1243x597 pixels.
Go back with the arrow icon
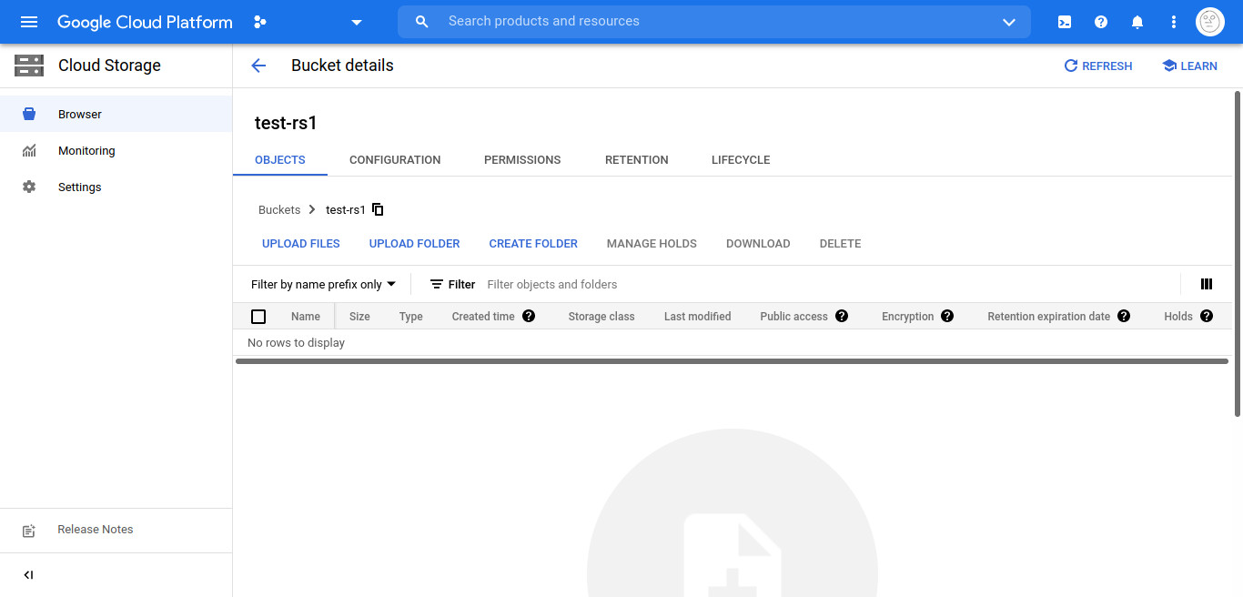tap(258, 66)
